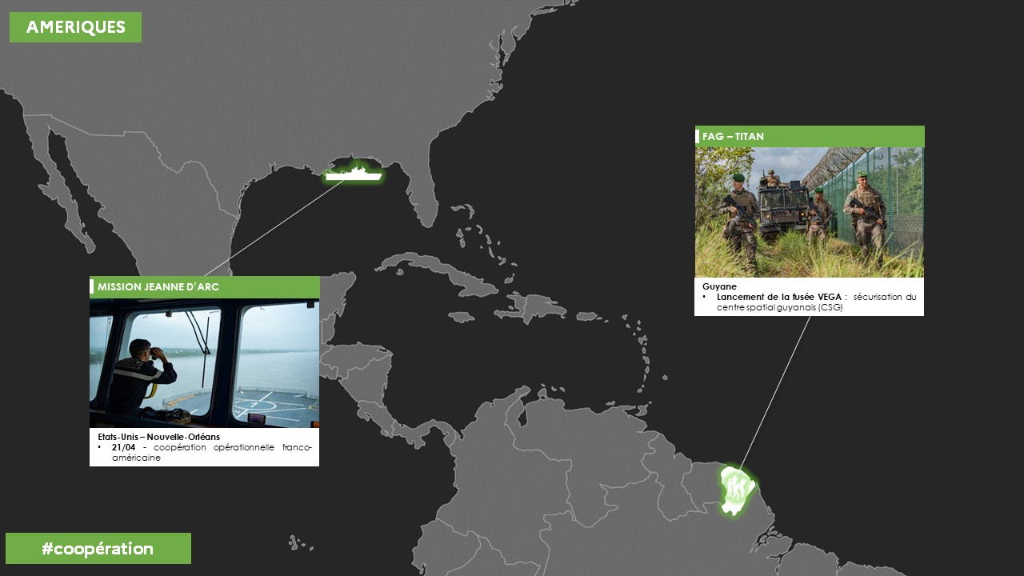Click the FAG – TITAN header

[x=809, y=137]
